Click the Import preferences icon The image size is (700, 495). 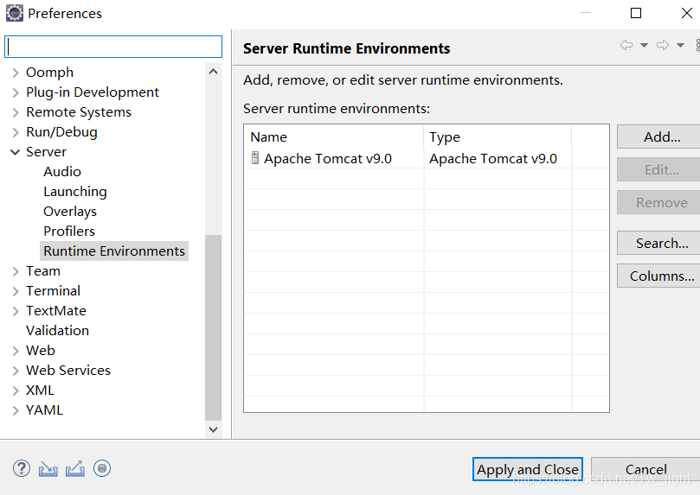(x=48, y=469)
